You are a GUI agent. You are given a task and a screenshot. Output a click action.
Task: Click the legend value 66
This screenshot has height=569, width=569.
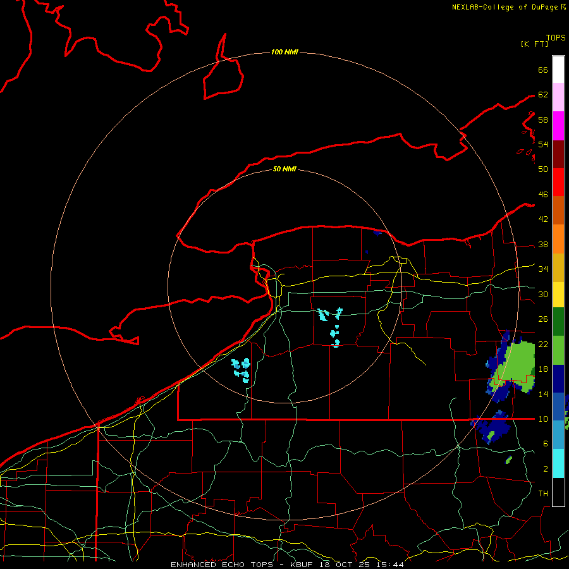coord(543,70)
